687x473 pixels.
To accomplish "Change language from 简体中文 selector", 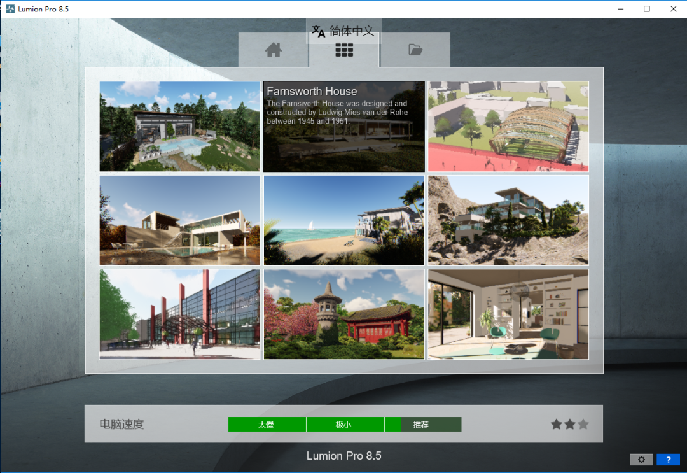I will (x=344, y=31).
